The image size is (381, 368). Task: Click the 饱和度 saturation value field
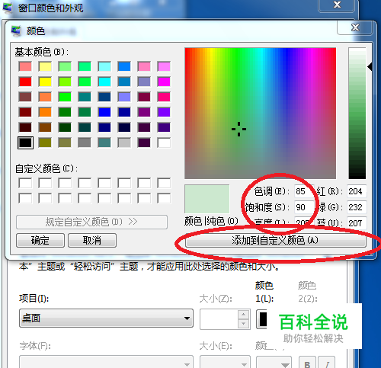coord(304,207)
